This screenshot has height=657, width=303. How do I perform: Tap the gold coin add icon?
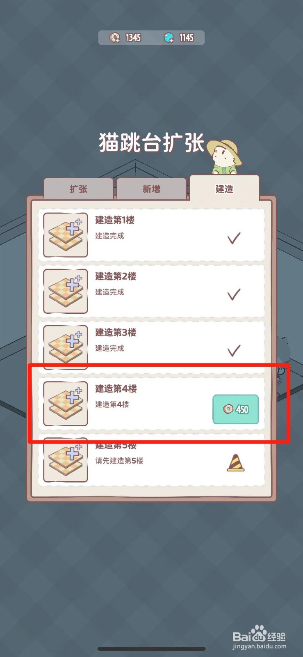[115, 38]
